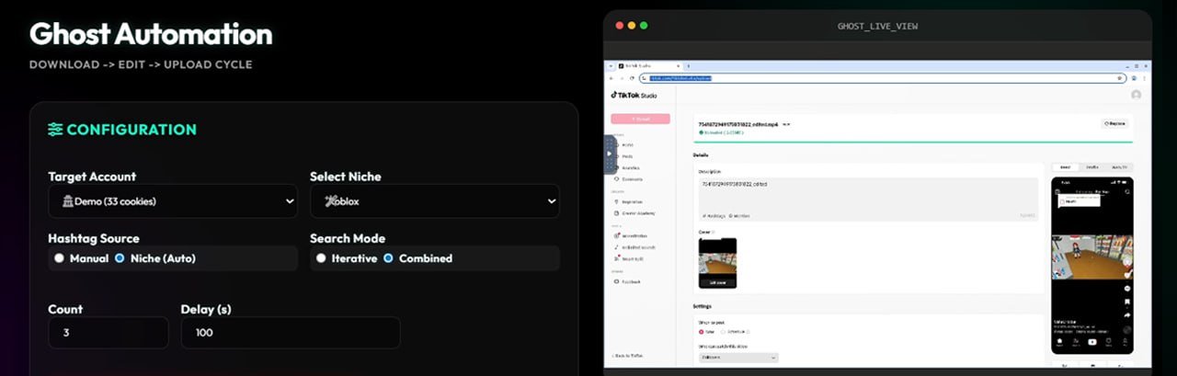Open the Everyone visibility dropdown
The height and width of the screenshot is (376, 1177).
tap(738, 357)
